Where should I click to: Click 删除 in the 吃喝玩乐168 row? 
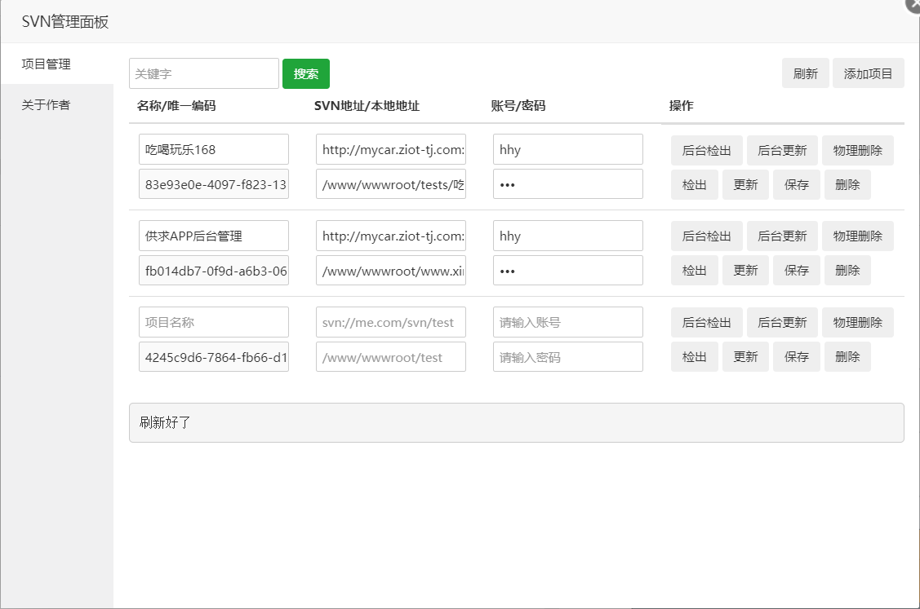[847, 185]
